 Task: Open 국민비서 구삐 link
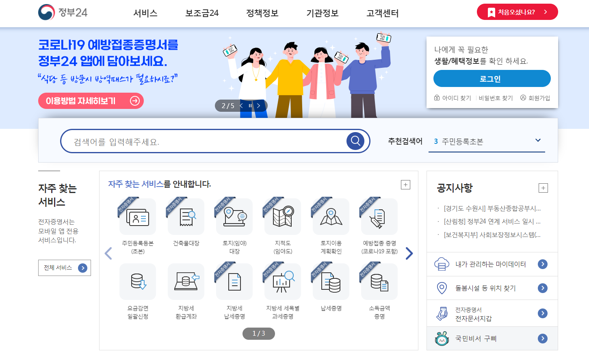point(476,339)
